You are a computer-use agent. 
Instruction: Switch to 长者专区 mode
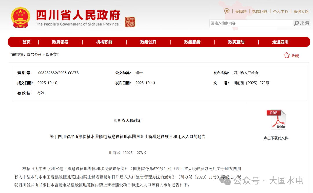tap(301, 12)
